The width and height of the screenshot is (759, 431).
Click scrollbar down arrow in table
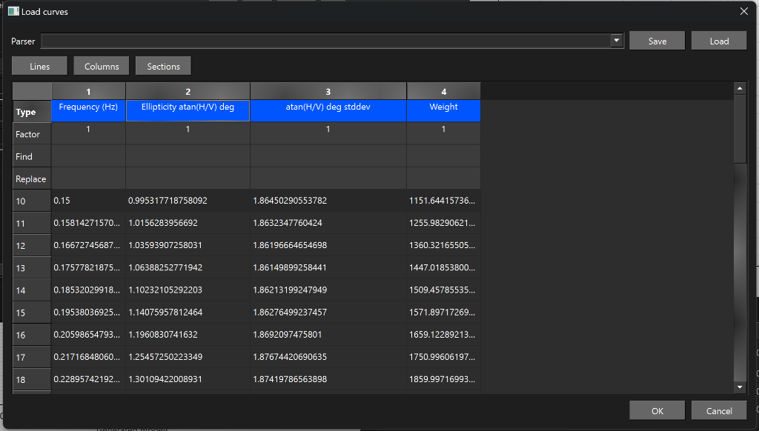739,387
